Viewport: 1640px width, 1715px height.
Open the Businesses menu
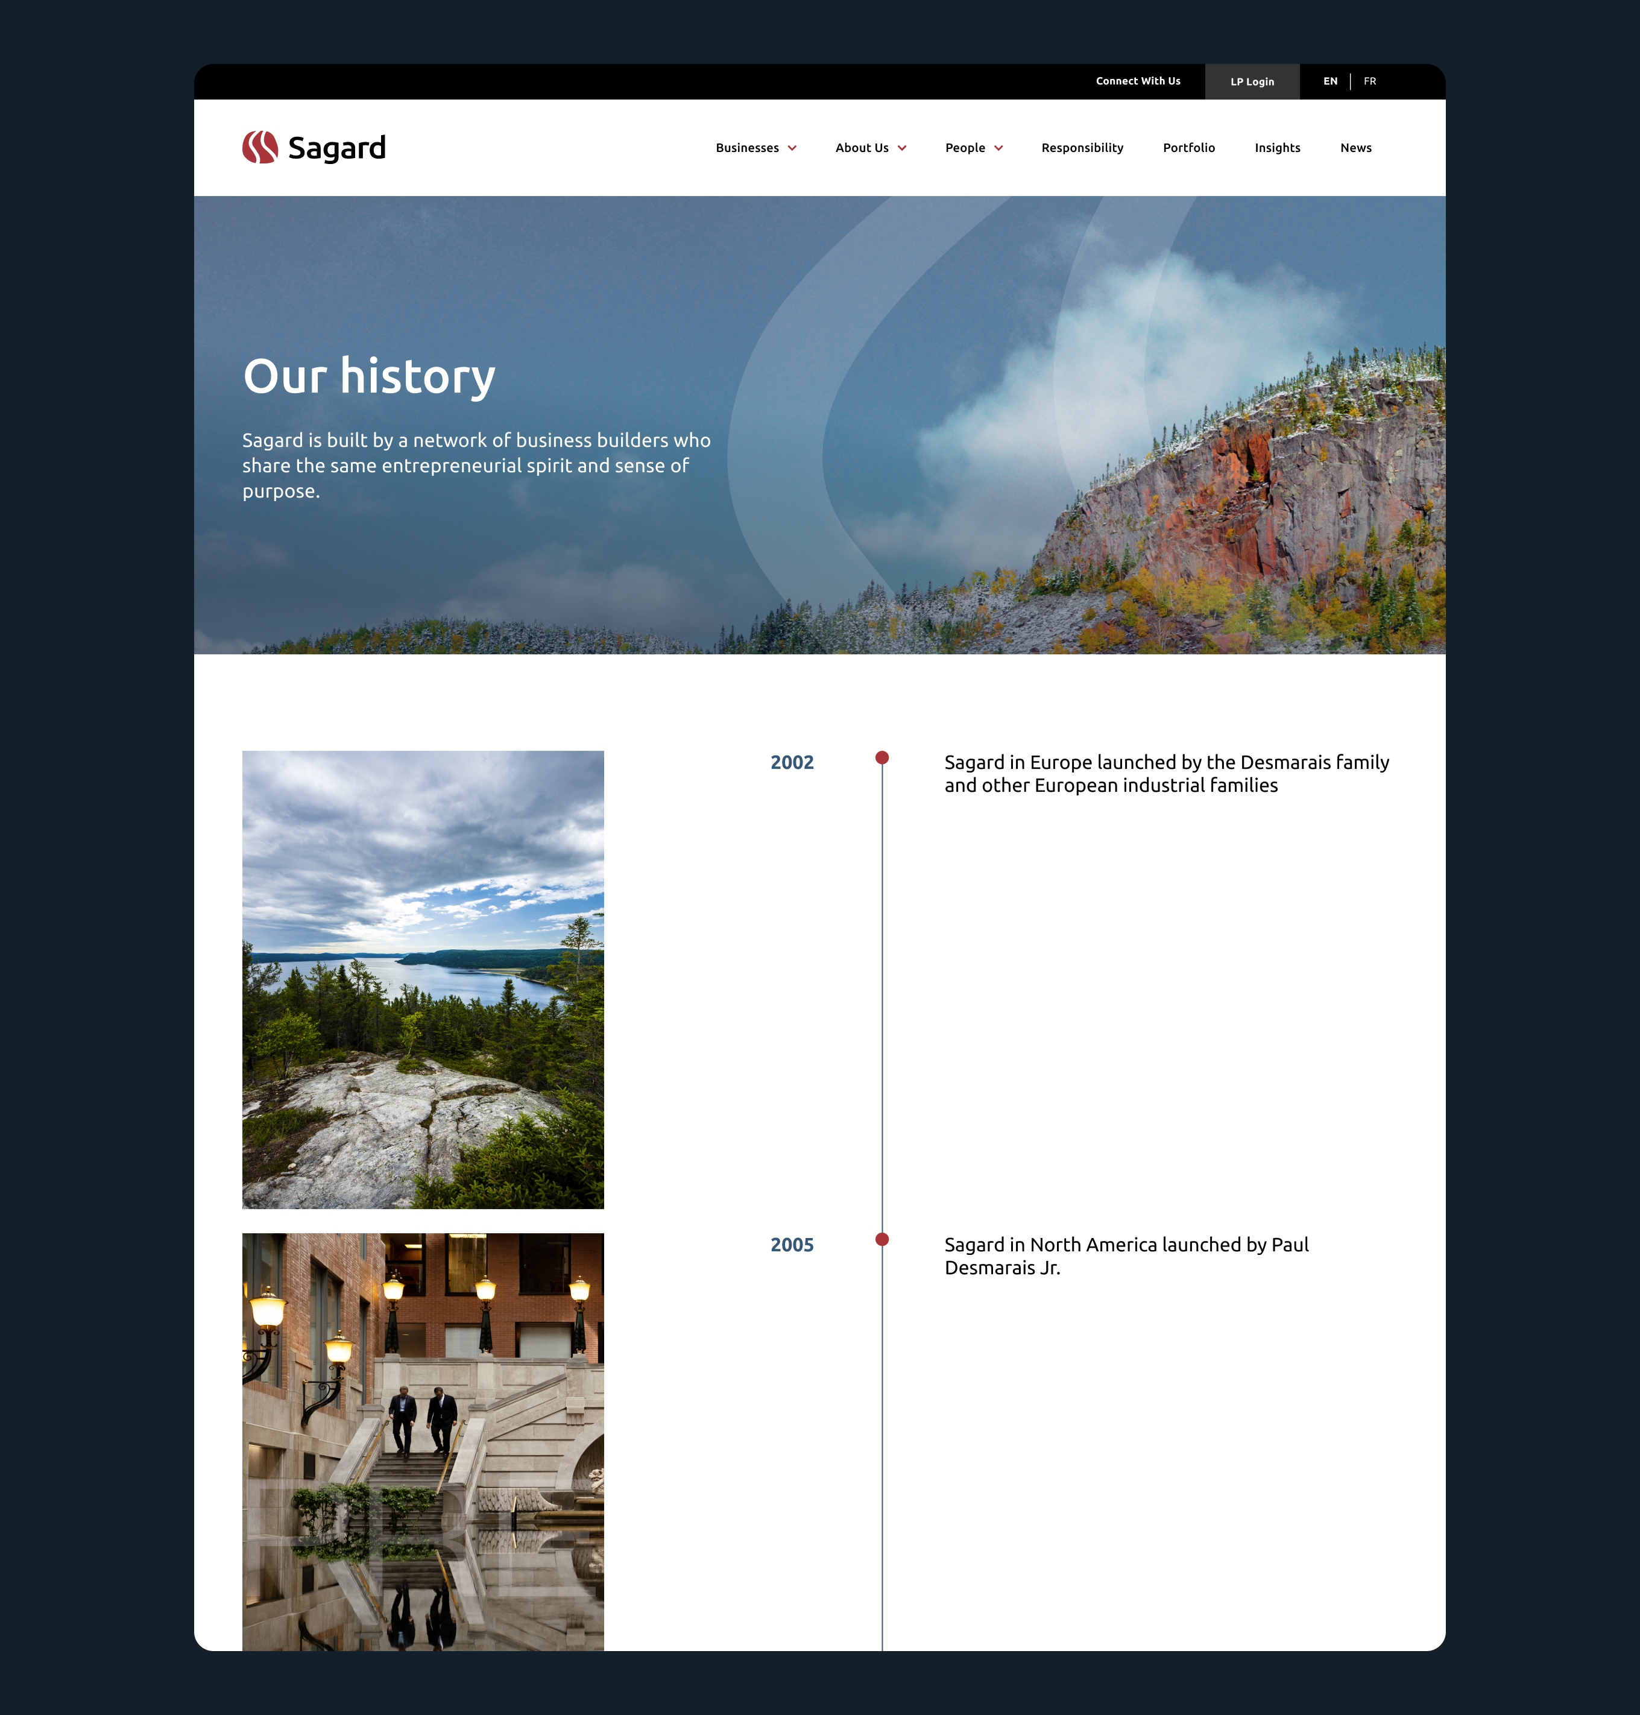tap(746, 148)
